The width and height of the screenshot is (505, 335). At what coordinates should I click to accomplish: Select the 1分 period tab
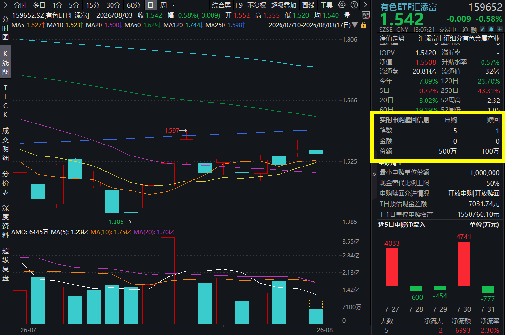[x=57, y=5]
